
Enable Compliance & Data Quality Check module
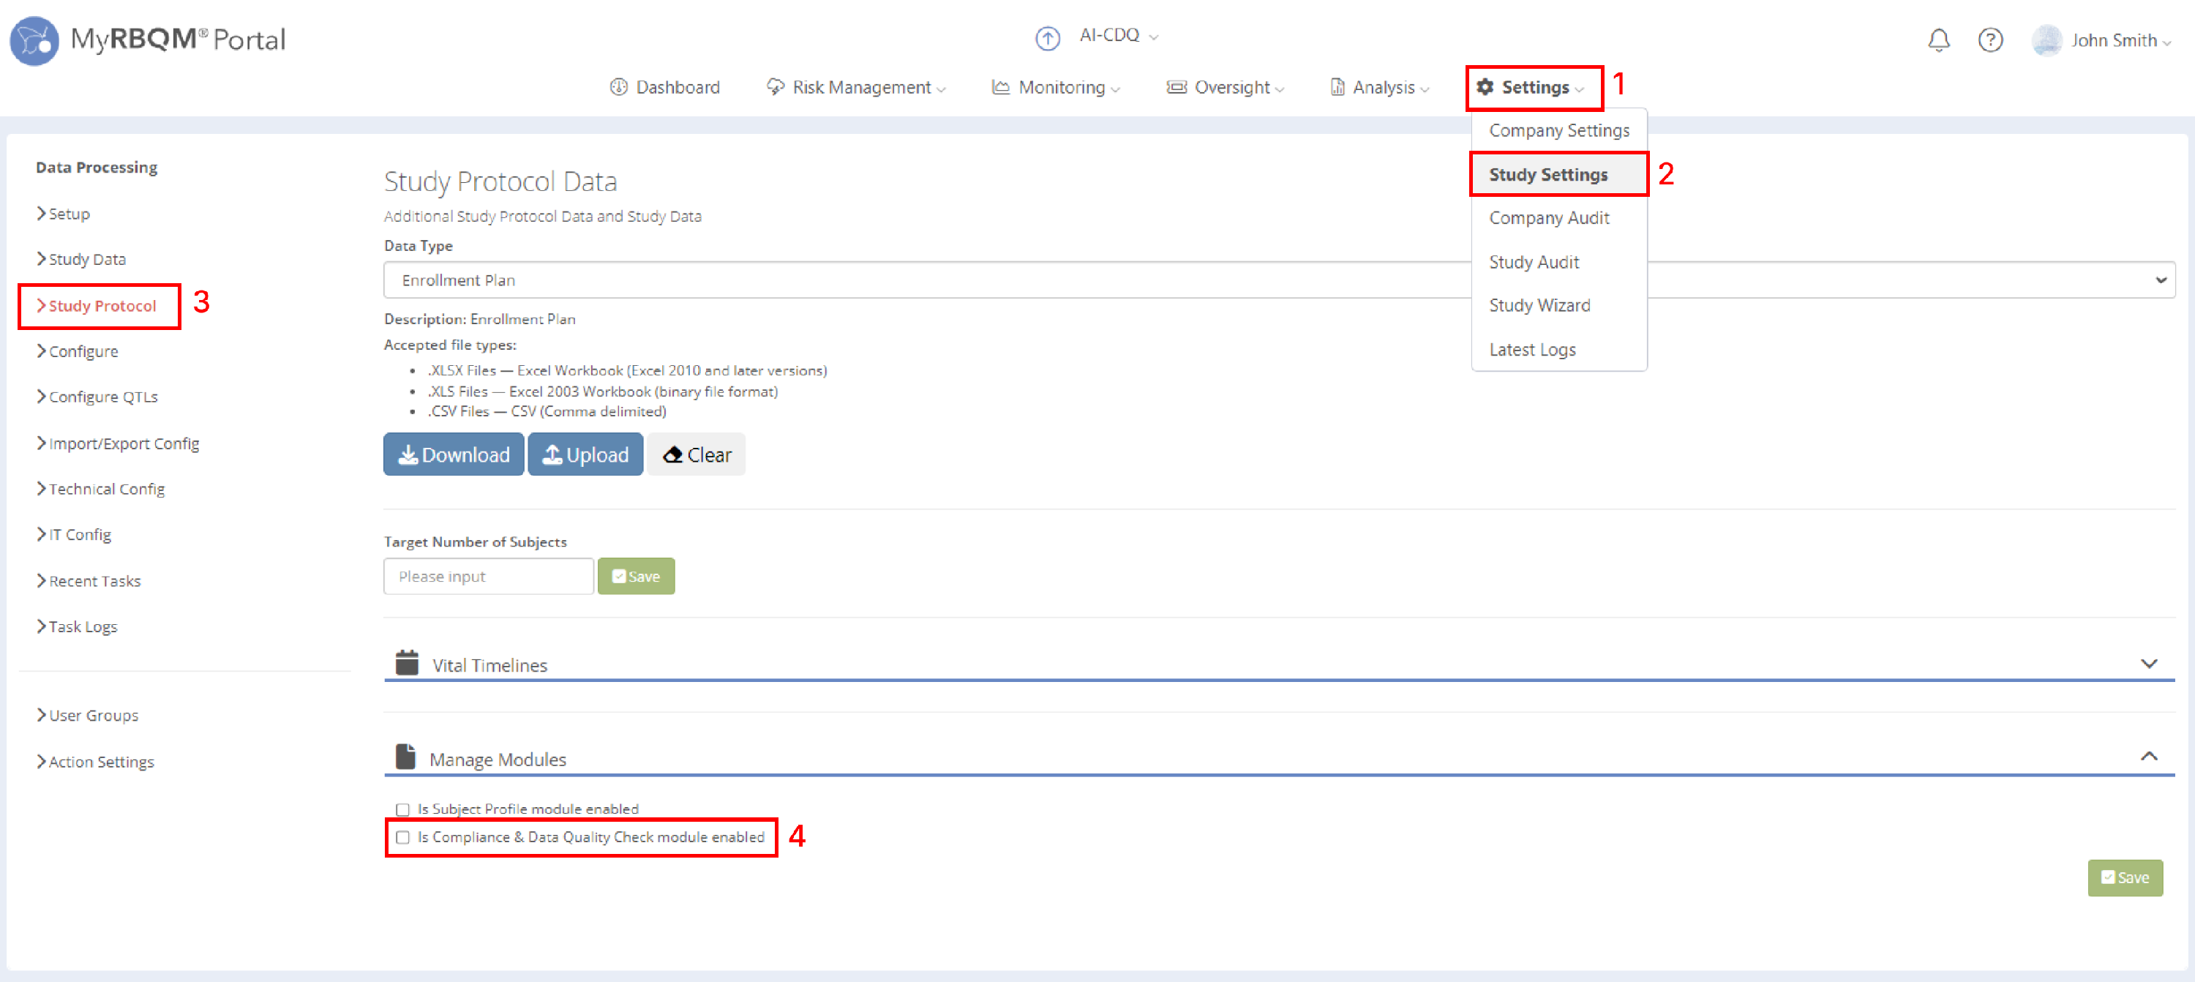point(402,837)
